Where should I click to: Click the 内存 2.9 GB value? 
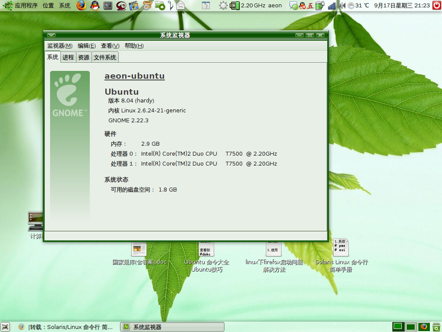pyautogui.click(x=150, y=144)
